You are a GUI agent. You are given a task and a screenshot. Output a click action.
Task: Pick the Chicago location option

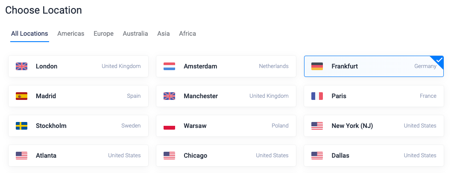click(x=226, y=156)
